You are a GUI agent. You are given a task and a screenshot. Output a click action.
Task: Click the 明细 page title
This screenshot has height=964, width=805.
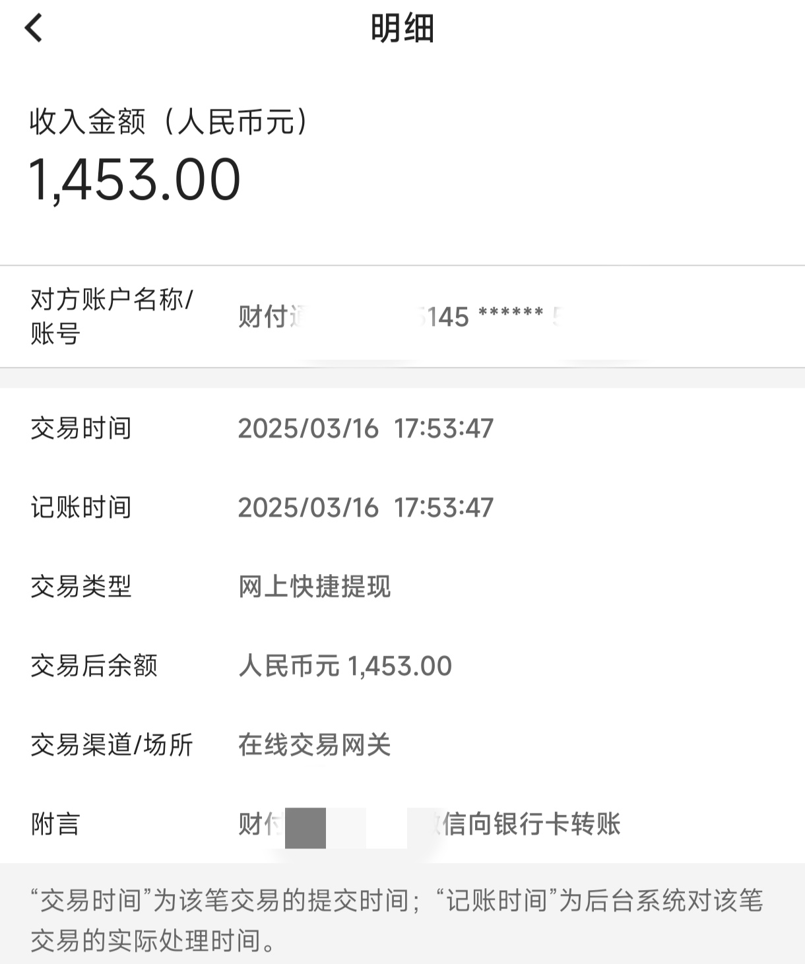coord(402,29)
